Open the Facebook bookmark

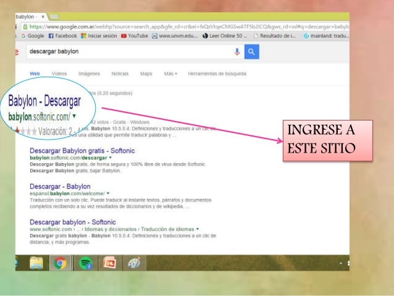click(63, 36)
